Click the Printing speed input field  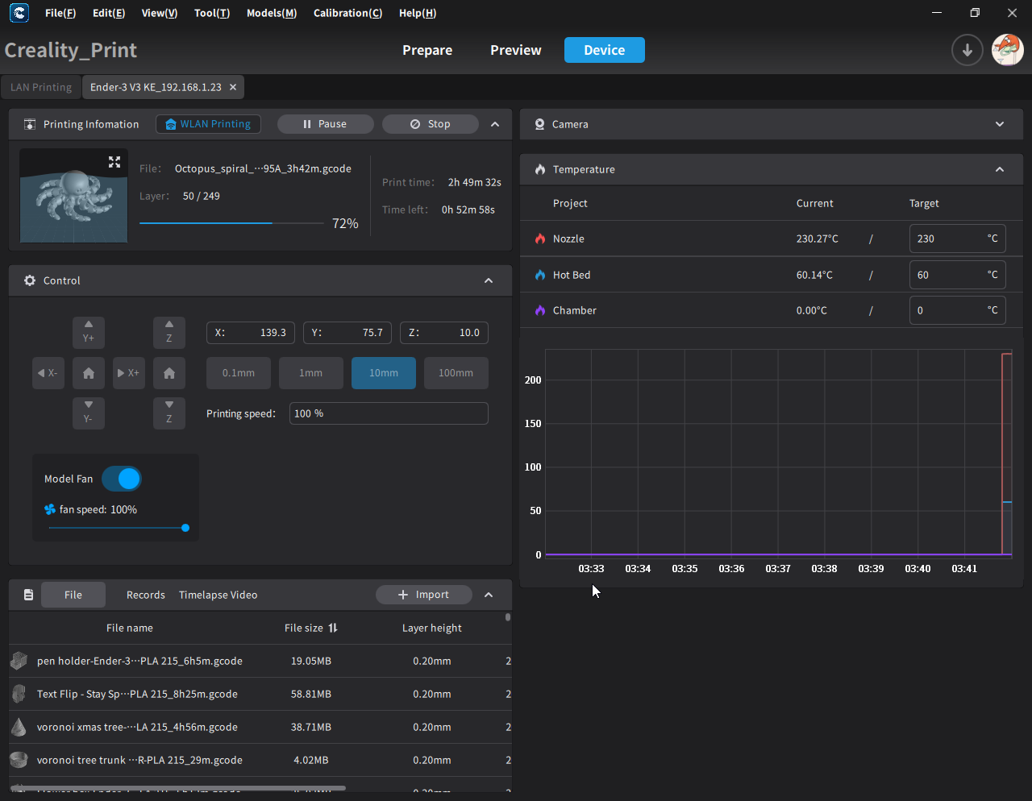[389, 413]
